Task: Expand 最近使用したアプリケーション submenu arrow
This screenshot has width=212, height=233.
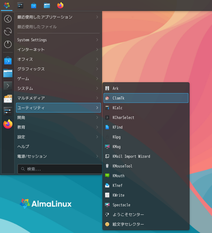Action: pyautogui.click(x=97, y=17)
